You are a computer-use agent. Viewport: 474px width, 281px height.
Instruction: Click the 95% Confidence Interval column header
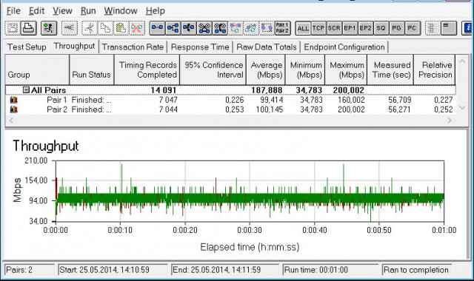(213, 70)
